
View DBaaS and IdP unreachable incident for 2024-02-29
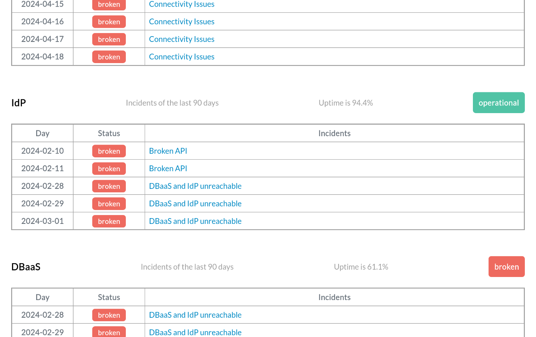tap(195, 204)
